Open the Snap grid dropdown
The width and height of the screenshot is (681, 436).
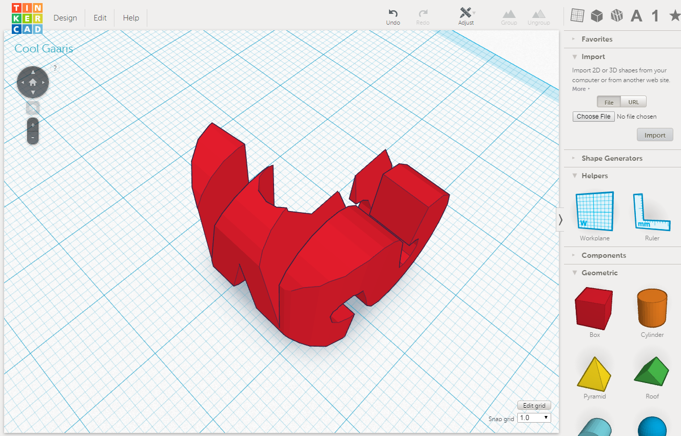pos(534,418)
